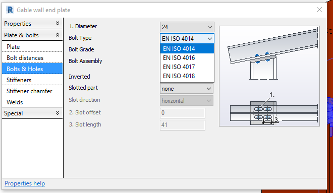
Task: Click the Slot offset input field
Action: pyautogui.click(x=183, y=113)
